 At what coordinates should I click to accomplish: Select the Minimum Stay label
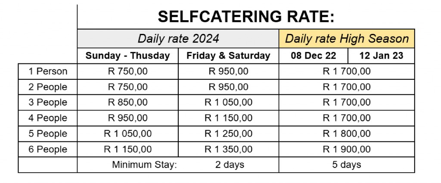coord(145,165)
